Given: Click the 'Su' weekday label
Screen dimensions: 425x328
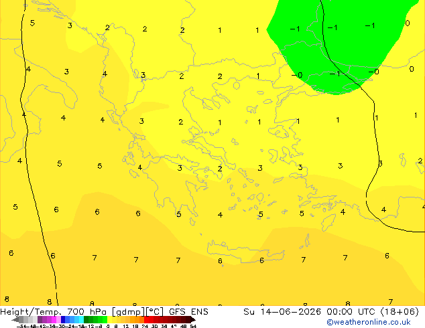Looking at the screenshot, I should (249, 312).
